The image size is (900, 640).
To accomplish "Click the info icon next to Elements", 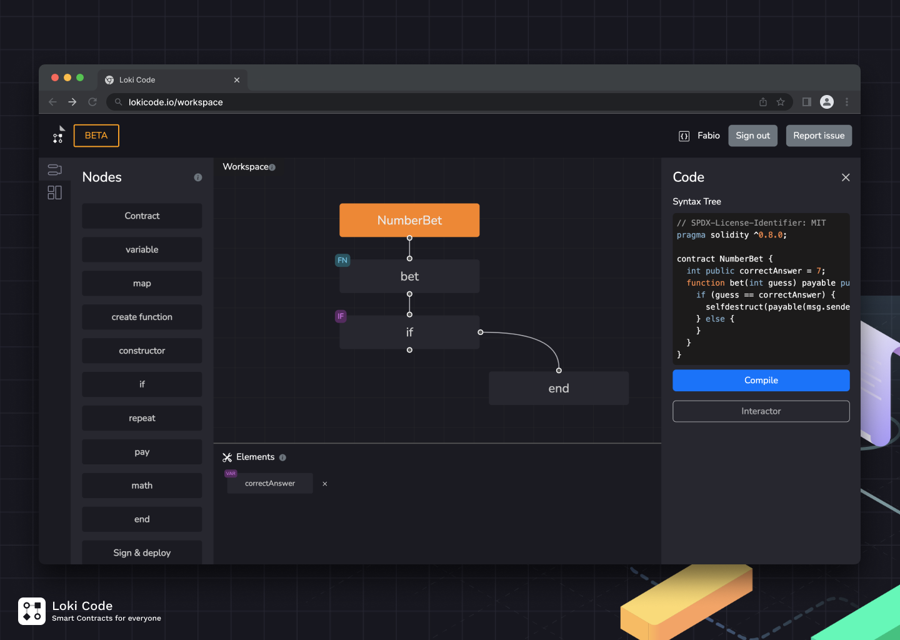I will pyautogui.click(x=282, y=457).
